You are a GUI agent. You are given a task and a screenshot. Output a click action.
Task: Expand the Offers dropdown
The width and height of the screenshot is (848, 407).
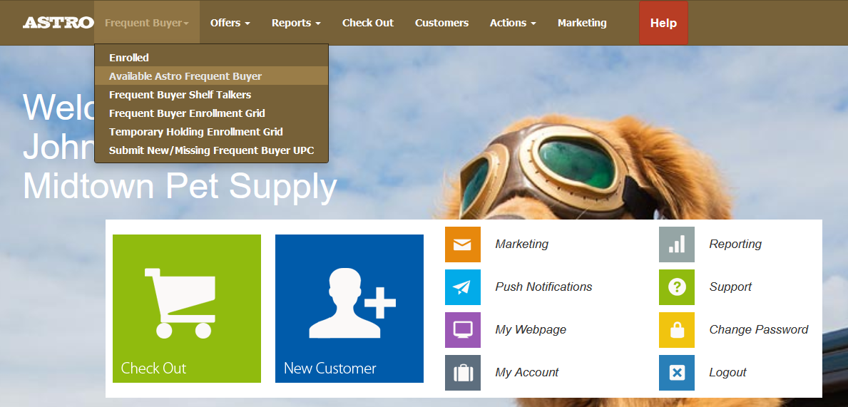230,23
